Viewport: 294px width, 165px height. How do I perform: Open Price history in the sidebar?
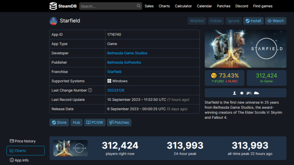tap(23, 141)
